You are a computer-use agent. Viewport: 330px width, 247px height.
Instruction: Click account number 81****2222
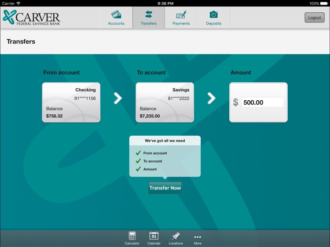click(179, 98)
